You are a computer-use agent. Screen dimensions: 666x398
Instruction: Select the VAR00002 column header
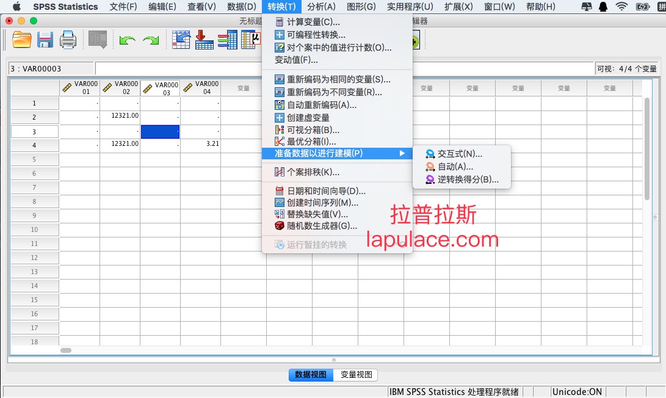(x=120, y=88)
